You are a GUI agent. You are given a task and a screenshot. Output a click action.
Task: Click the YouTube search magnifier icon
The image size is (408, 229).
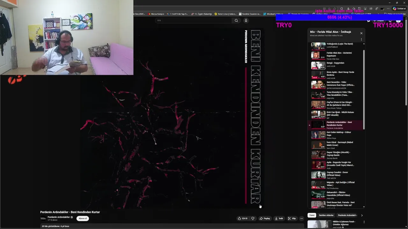(236, 20)
